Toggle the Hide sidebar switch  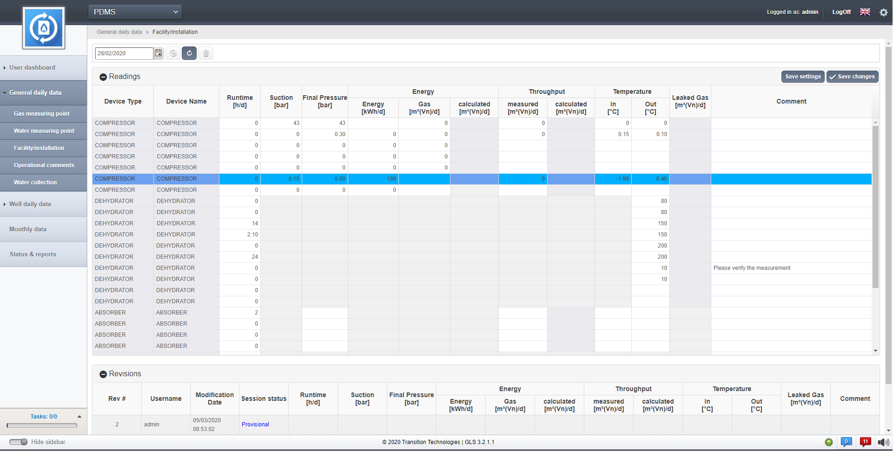click(19, 442)
